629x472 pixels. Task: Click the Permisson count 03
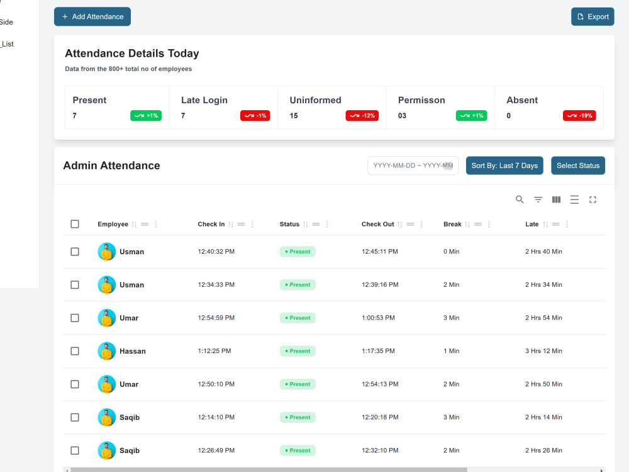tap(402, 116)
